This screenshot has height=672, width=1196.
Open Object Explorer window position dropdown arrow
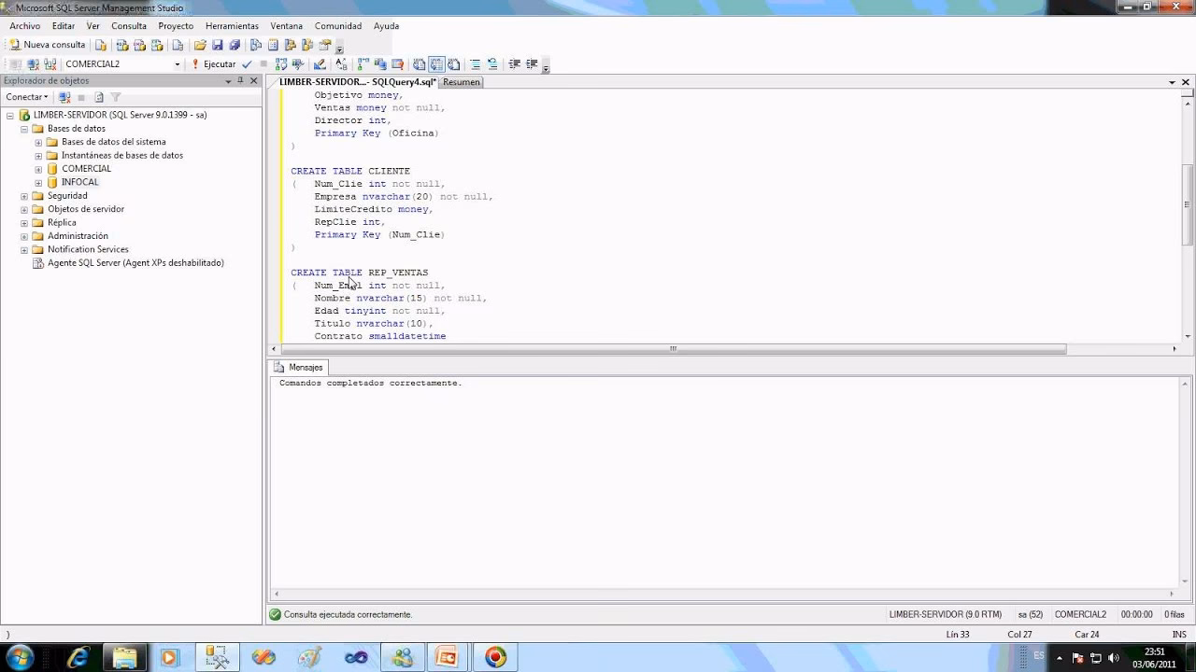(x=227, y=81)
